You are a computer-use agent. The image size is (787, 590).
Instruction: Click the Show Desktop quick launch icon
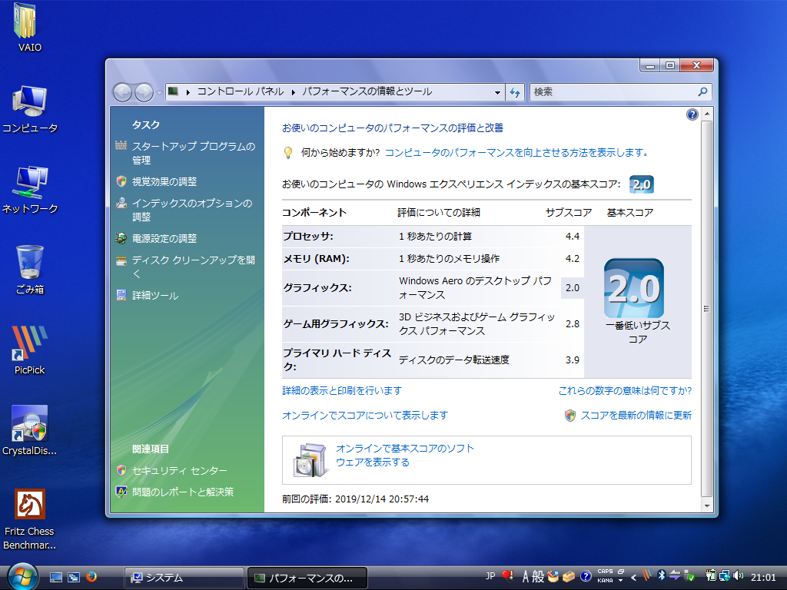[55, 578]
